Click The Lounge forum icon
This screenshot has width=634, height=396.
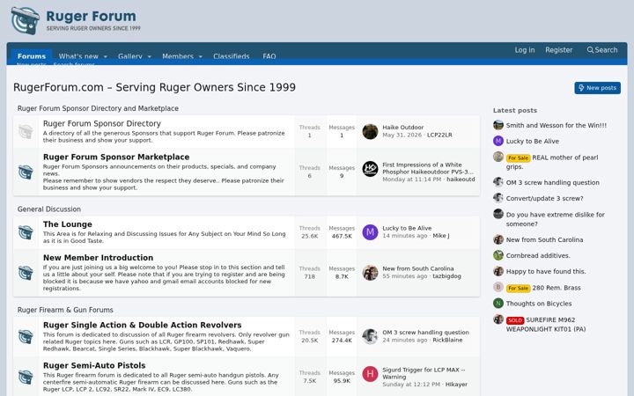[26, 232]
